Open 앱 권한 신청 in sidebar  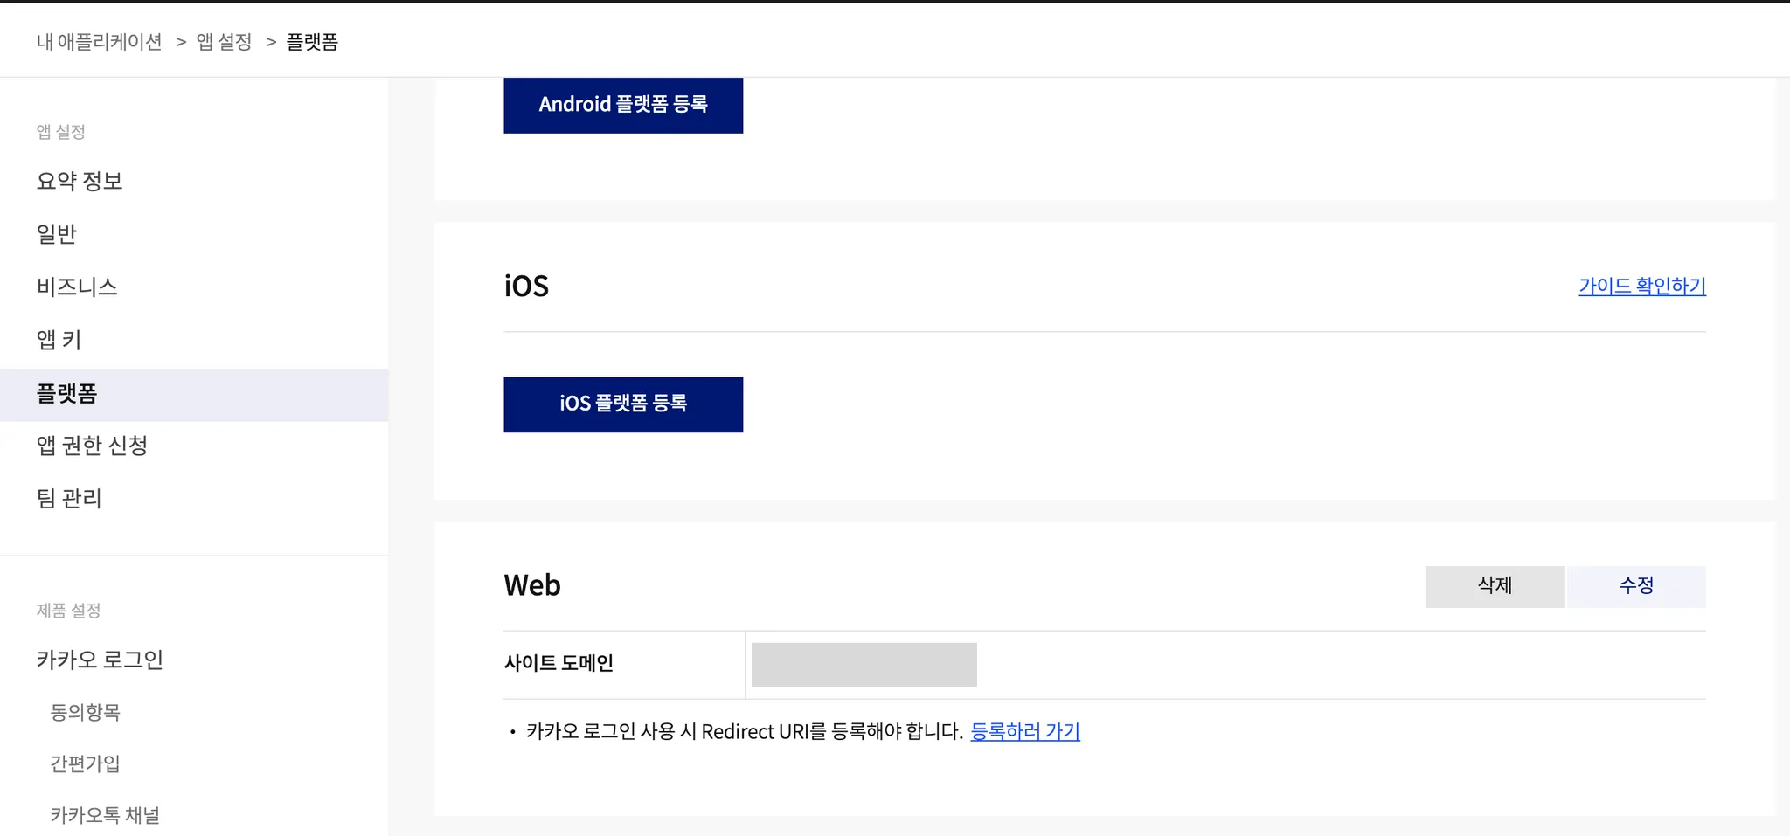click(92, 446)
